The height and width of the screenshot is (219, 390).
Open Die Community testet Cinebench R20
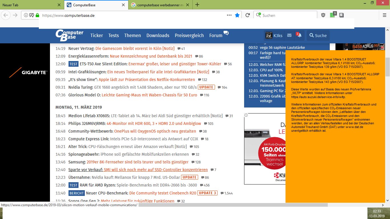coord(162,193)
